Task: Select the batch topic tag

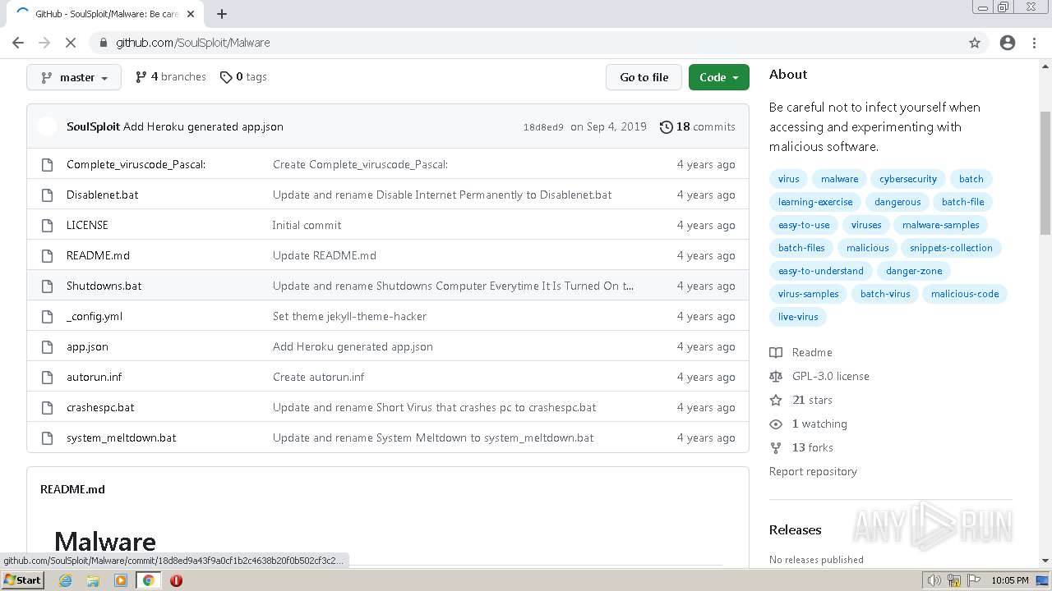Action: (x=971, y=179)
